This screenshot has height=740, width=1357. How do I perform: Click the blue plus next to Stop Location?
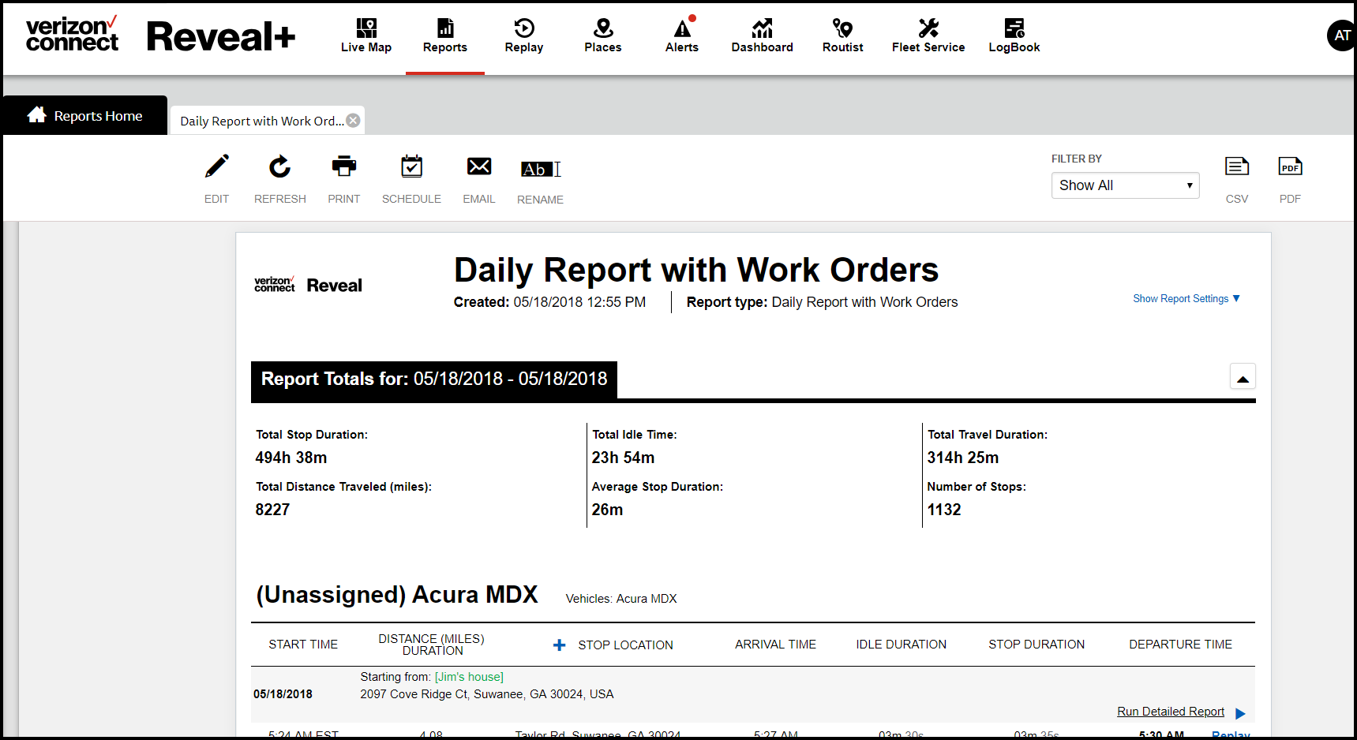(x=560, y=645)
